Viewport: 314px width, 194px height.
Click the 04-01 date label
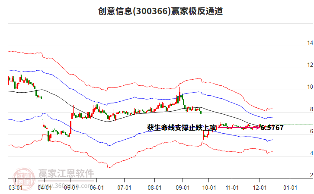coord(45,188)
